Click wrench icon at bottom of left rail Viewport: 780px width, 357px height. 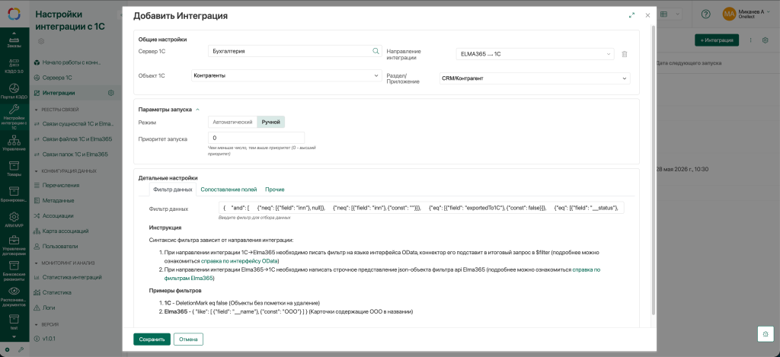pyautogui.click(x=21, y=349)
